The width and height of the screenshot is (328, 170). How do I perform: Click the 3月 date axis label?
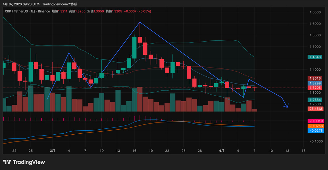point(52,151)
